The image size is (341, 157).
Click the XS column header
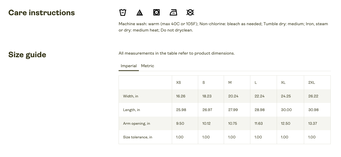[178, 82]
